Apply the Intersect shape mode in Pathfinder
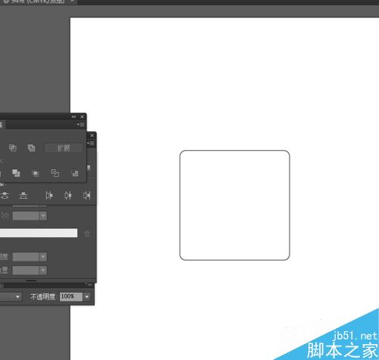The image size is (379, 360). (13, 148)
